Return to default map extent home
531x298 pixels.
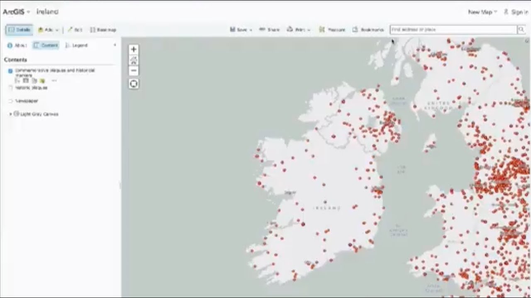pyautogui.click(x=134, y=60)
